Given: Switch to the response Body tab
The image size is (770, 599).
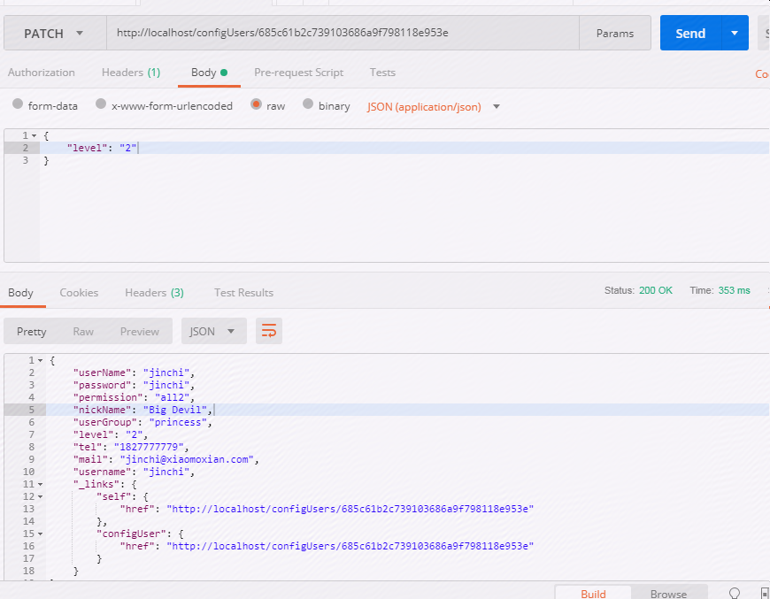Looking at the screenshot, I should coord(20,293).
